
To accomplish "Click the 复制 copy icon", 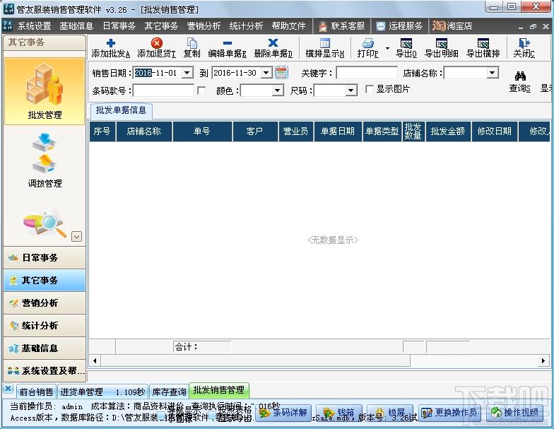I will click(x=192, y=43).
